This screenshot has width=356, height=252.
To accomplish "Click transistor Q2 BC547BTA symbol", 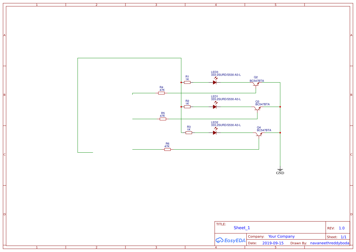I will [257, 84].
